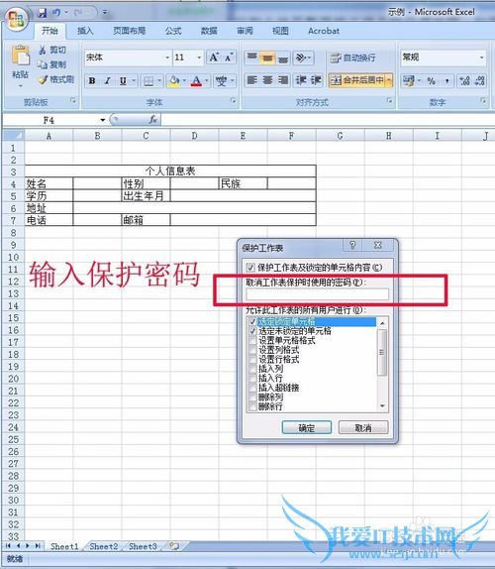Viewport: 495px width, 569px height.
Task: Apply red font color
Action: point(196,80)
